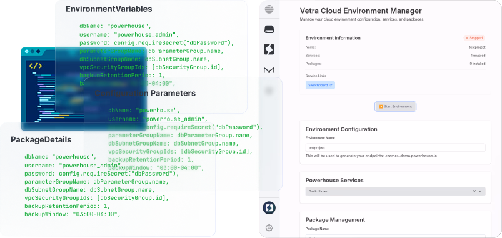
Task: Click the '0 installed' packages value
Action: [x=478, y=64]
